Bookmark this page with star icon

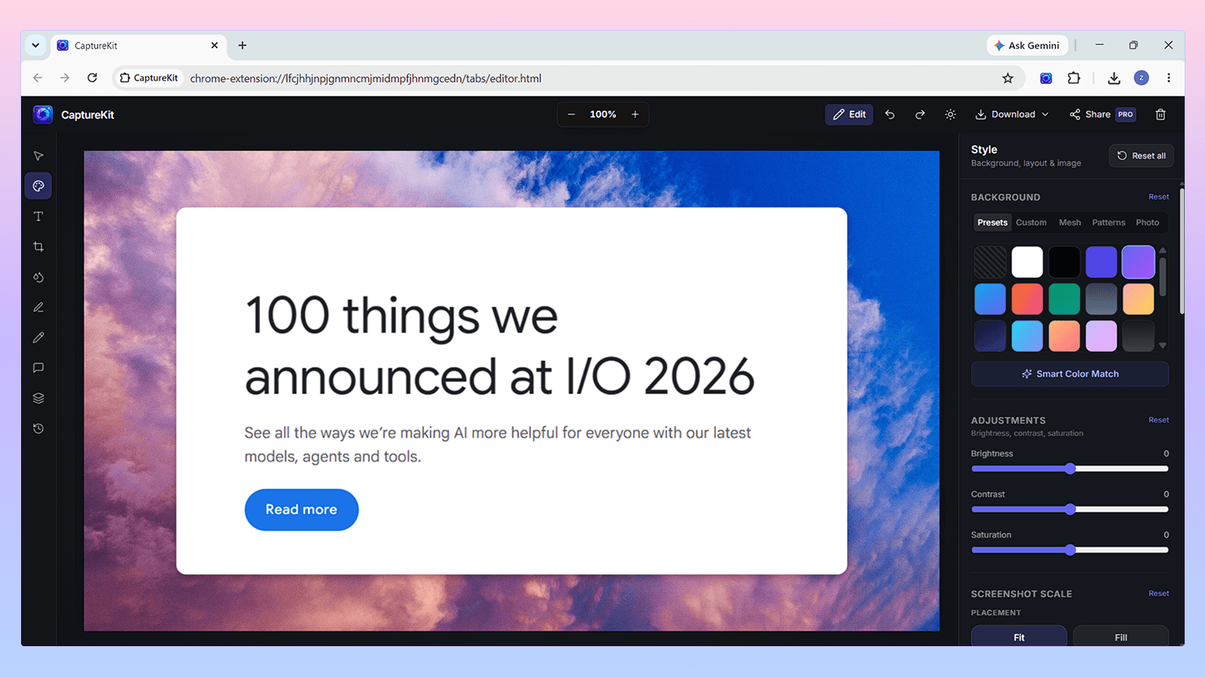1008,78
